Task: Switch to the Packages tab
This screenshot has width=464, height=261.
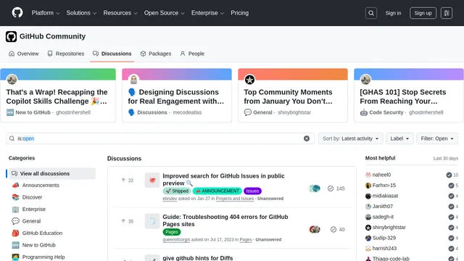Action: (156, 54)
